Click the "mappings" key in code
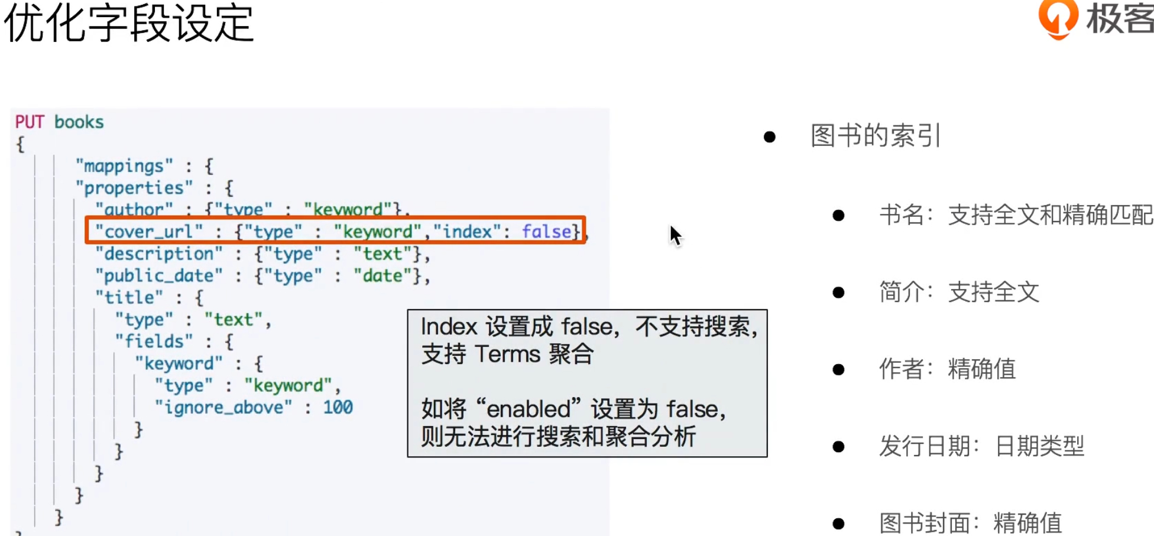The height and width of the screenshot is (536, 1154). (124, 166)
